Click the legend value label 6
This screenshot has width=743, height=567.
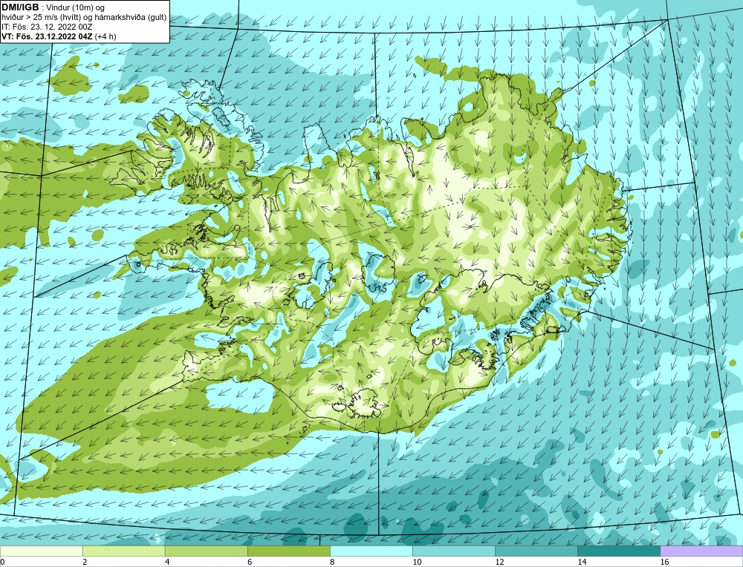click(x=249, y=562)
